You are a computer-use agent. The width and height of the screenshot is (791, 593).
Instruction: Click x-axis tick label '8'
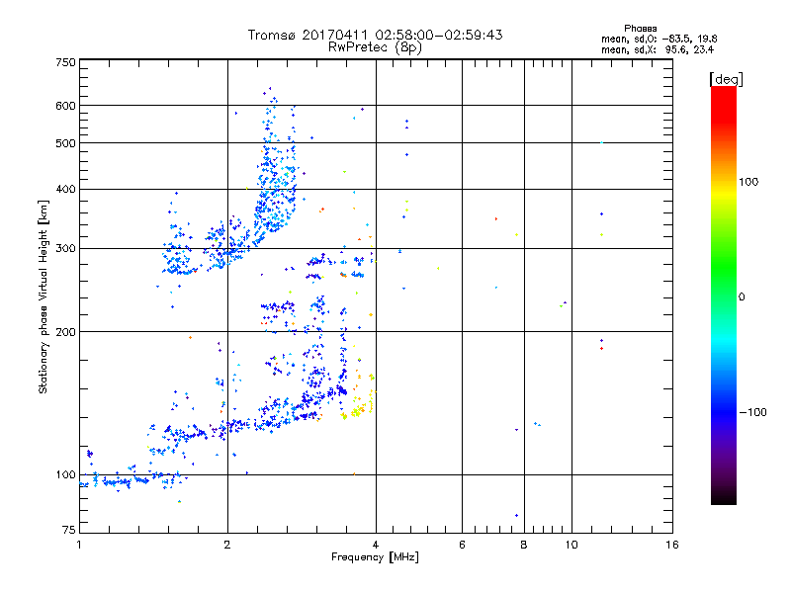[524, 545]
